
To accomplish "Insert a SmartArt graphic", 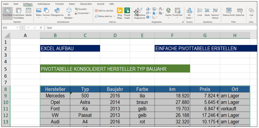I will (x=81, y=9).
